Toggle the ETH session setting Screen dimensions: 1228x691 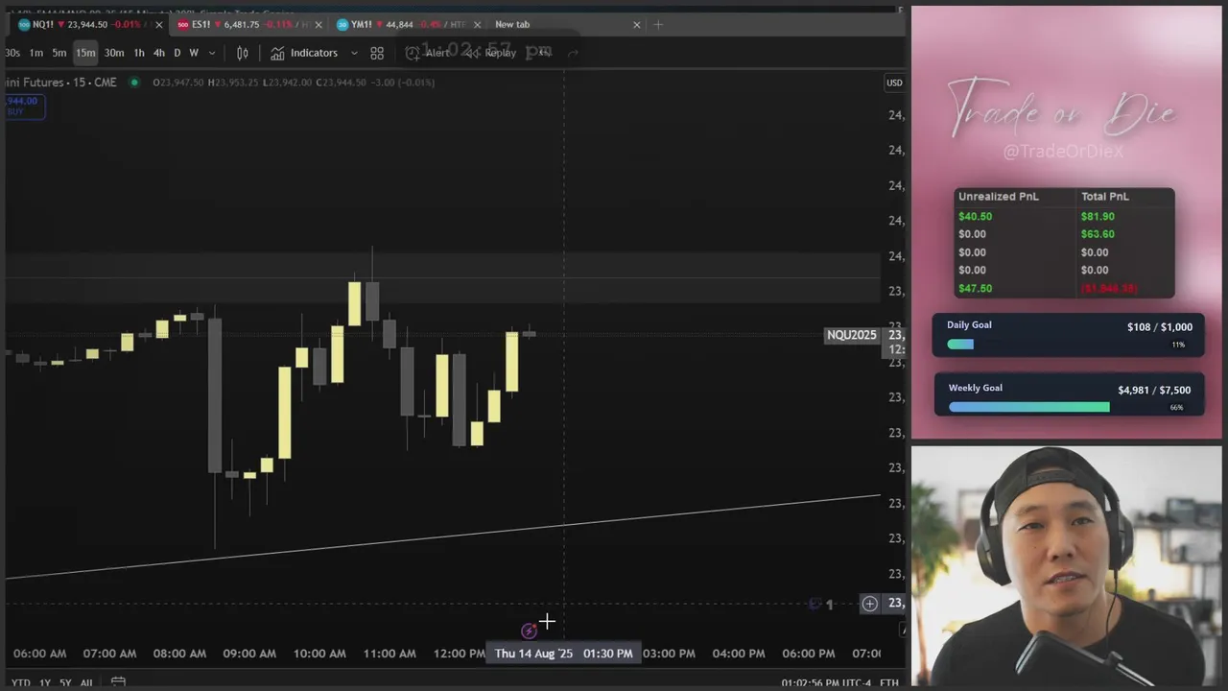[x=889, y=682]
